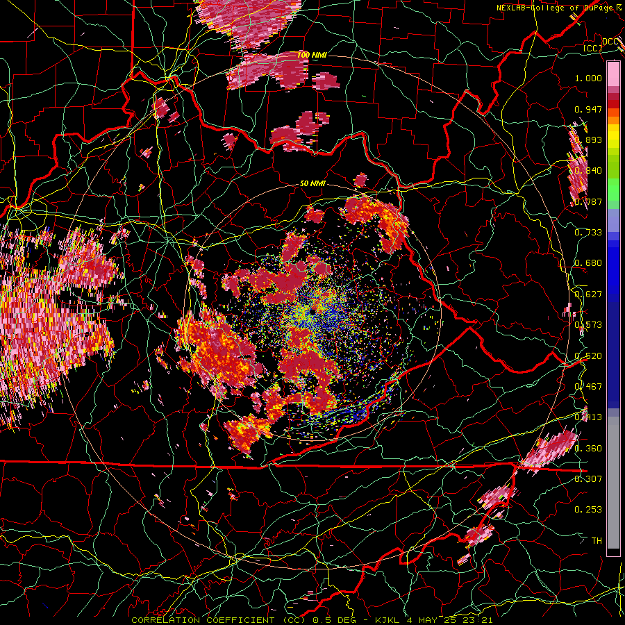Pick the yellow colorbar segment
The image size is (625, 625).
613,136
